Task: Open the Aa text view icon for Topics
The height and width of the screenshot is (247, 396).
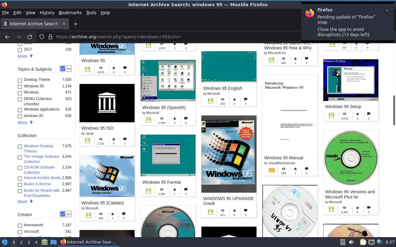Action: (x=68, y=69)
